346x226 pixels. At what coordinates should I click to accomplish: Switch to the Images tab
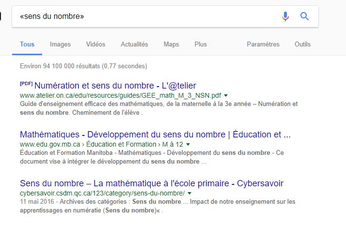click(x=60, y=44)
